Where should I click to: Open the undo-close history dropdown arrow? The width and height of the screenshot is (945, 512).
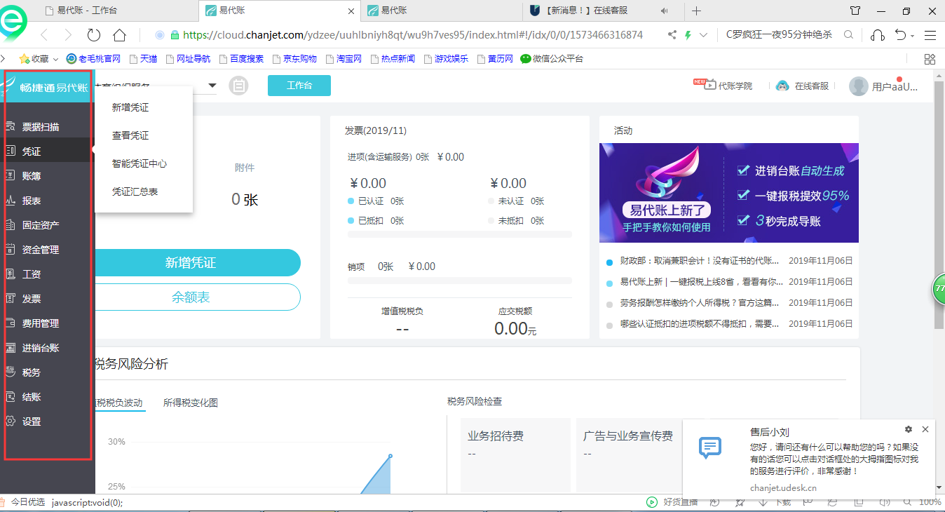click(913, 35)
